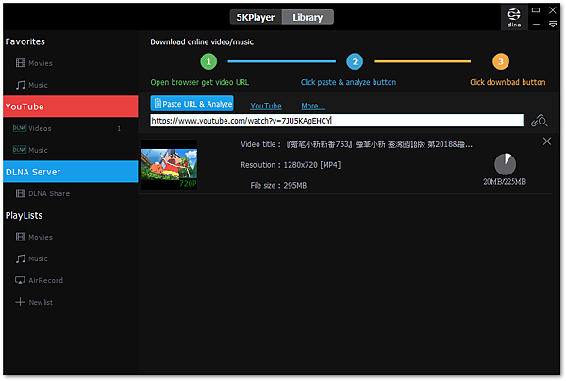Click the AirRecord screen icon
566x381 pixels.
click(x=20, y=280)
